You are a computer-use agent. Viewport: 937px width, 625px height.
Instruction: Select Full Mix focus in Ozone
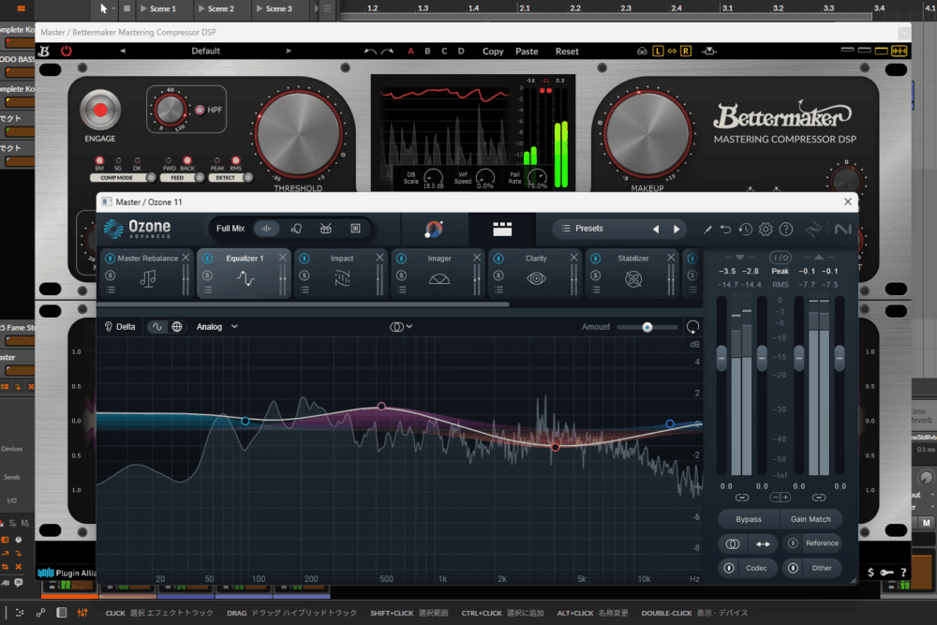[231, 229]
